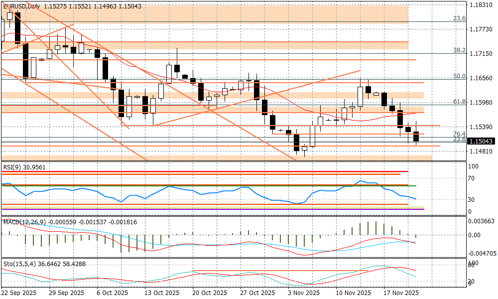Click the 50.0 Fibonacci level label
498x299 pixels.
point(459,76)
